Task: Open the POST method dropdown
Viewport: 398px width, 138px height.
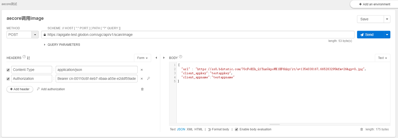Action: click(x=35, y=35)
